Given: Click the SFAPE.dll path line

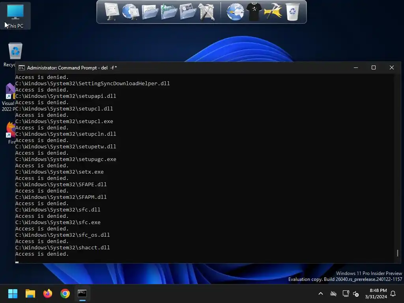Looking at the screenshot, I should [x=61, y=185].
